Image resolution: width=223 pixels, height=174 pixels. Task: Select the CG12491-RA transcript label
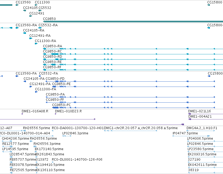(x=40, y=36)
